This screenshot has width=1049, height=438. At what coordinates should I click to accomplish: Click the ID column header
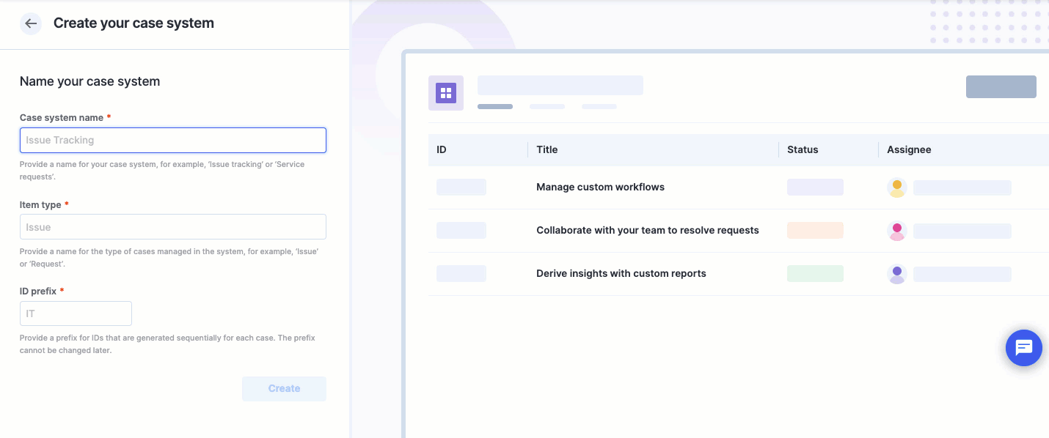coord(442,149)
